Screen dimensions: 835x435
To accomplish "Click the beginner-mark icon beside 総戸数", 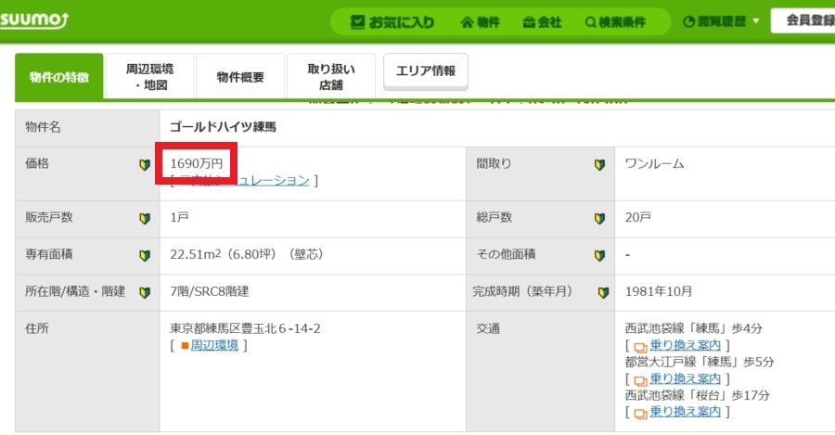I will tap(599, 219).
